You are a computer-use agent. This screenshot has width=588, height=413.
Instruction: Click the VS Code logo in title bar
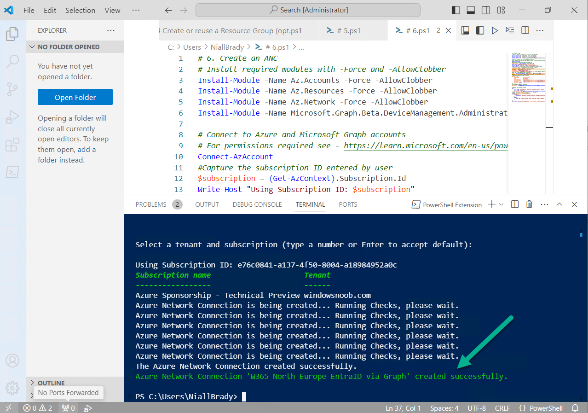pyautogui.click(x=9, y=10)
